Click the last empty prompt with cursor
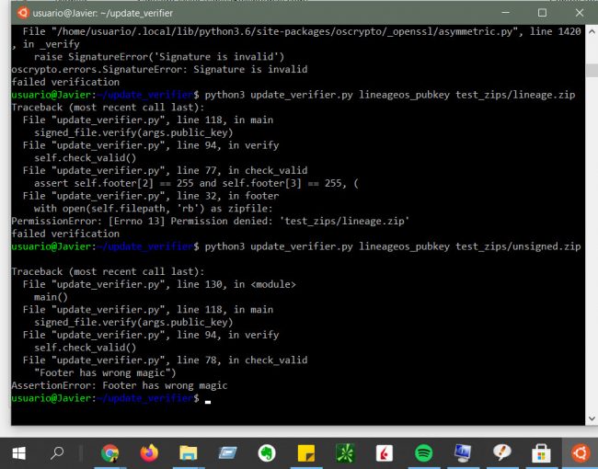This screenshot has width=598, height=469. coord(111,398)
